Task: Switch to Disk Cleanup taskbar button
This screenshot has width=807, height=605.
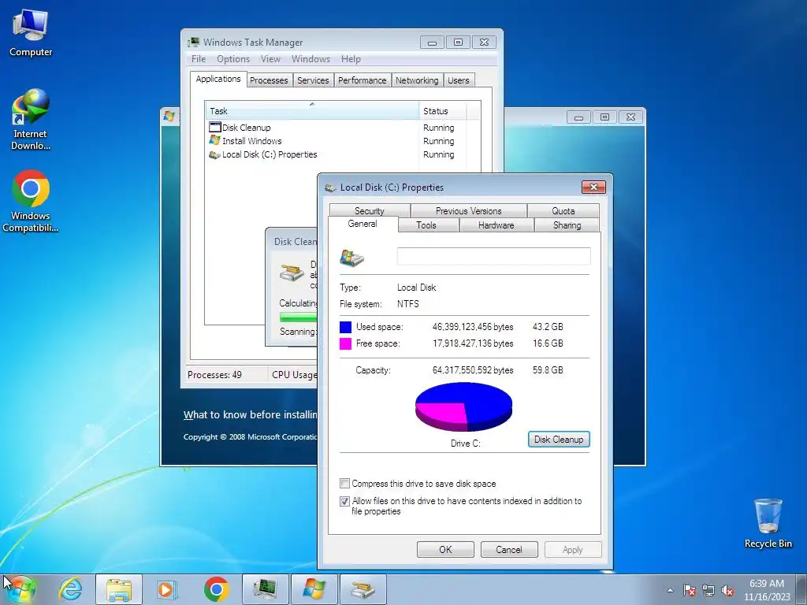Action: [x=363, y=589]
